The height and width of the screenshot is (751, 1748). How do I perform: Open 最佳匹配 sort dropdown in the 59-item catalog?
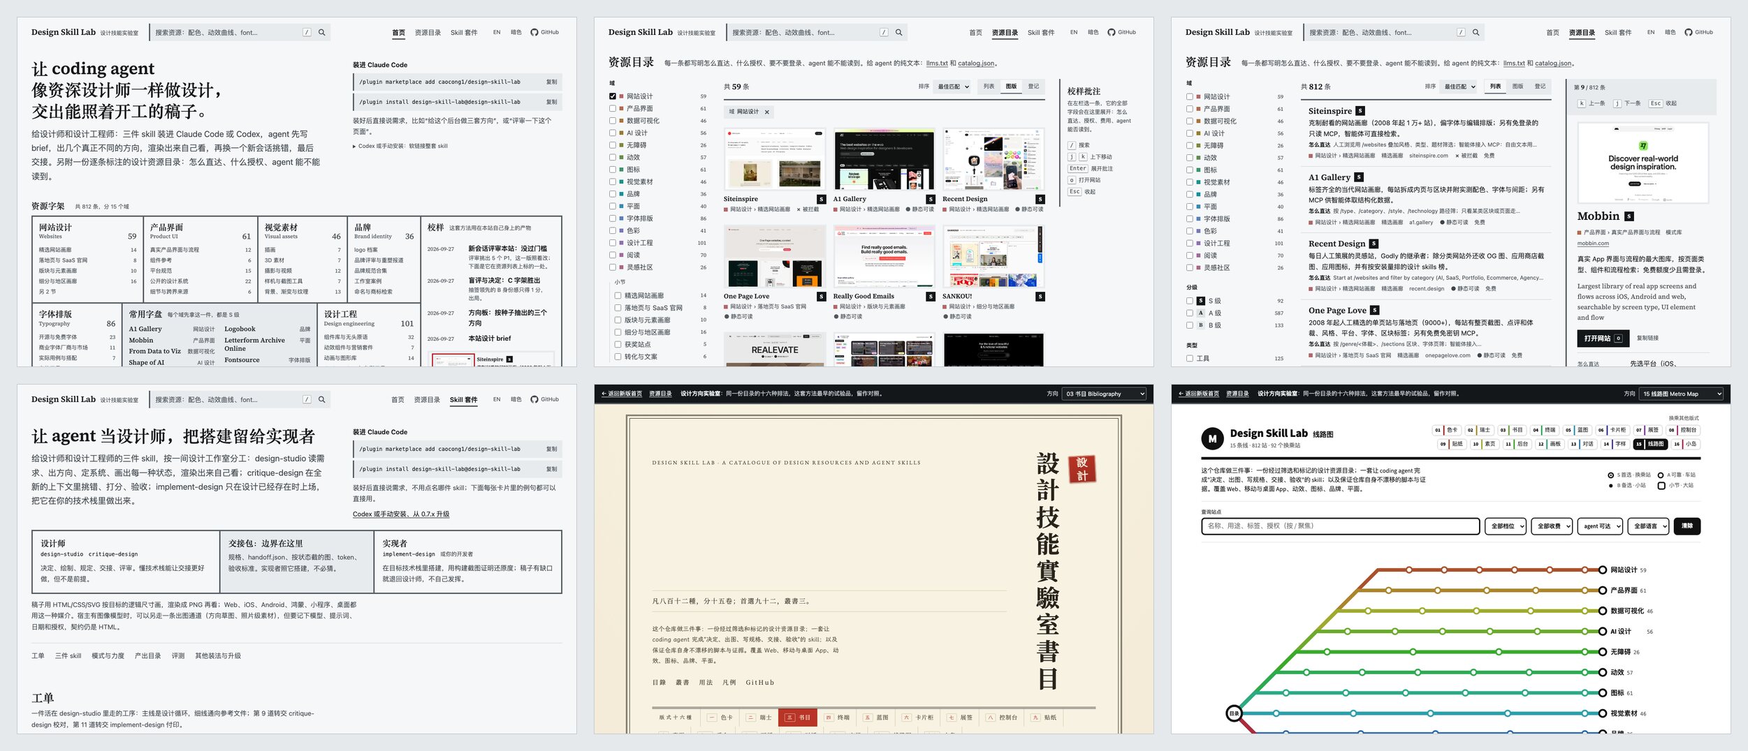(x=953, y=87)
